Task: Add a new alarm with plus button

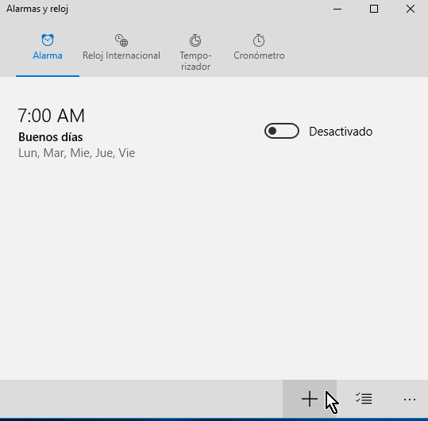Action: pyautogui.click(x=310, y=399)
